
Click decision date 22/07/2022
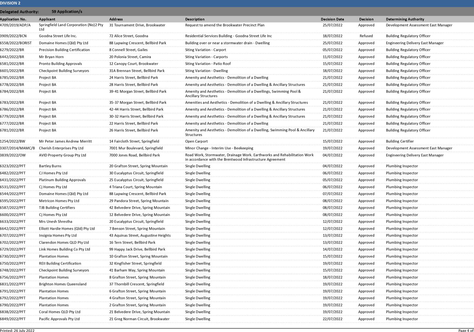(332, 319)
